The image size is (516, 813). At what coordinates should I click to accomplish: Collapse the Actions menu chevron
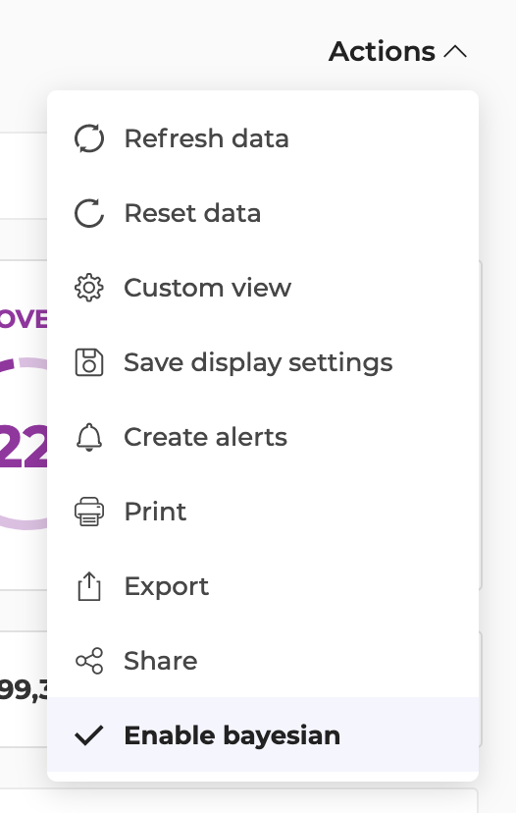[455, 51]
